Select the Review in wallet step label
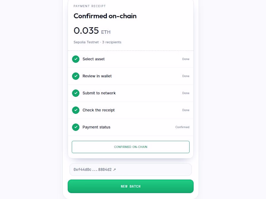This screenshot has width=266, height=199. [97, 76]
